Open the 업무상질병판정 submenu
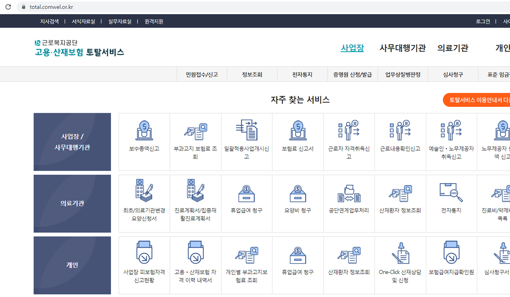The width and height of the screenshot is (510, 297). [x=403, y=74]
